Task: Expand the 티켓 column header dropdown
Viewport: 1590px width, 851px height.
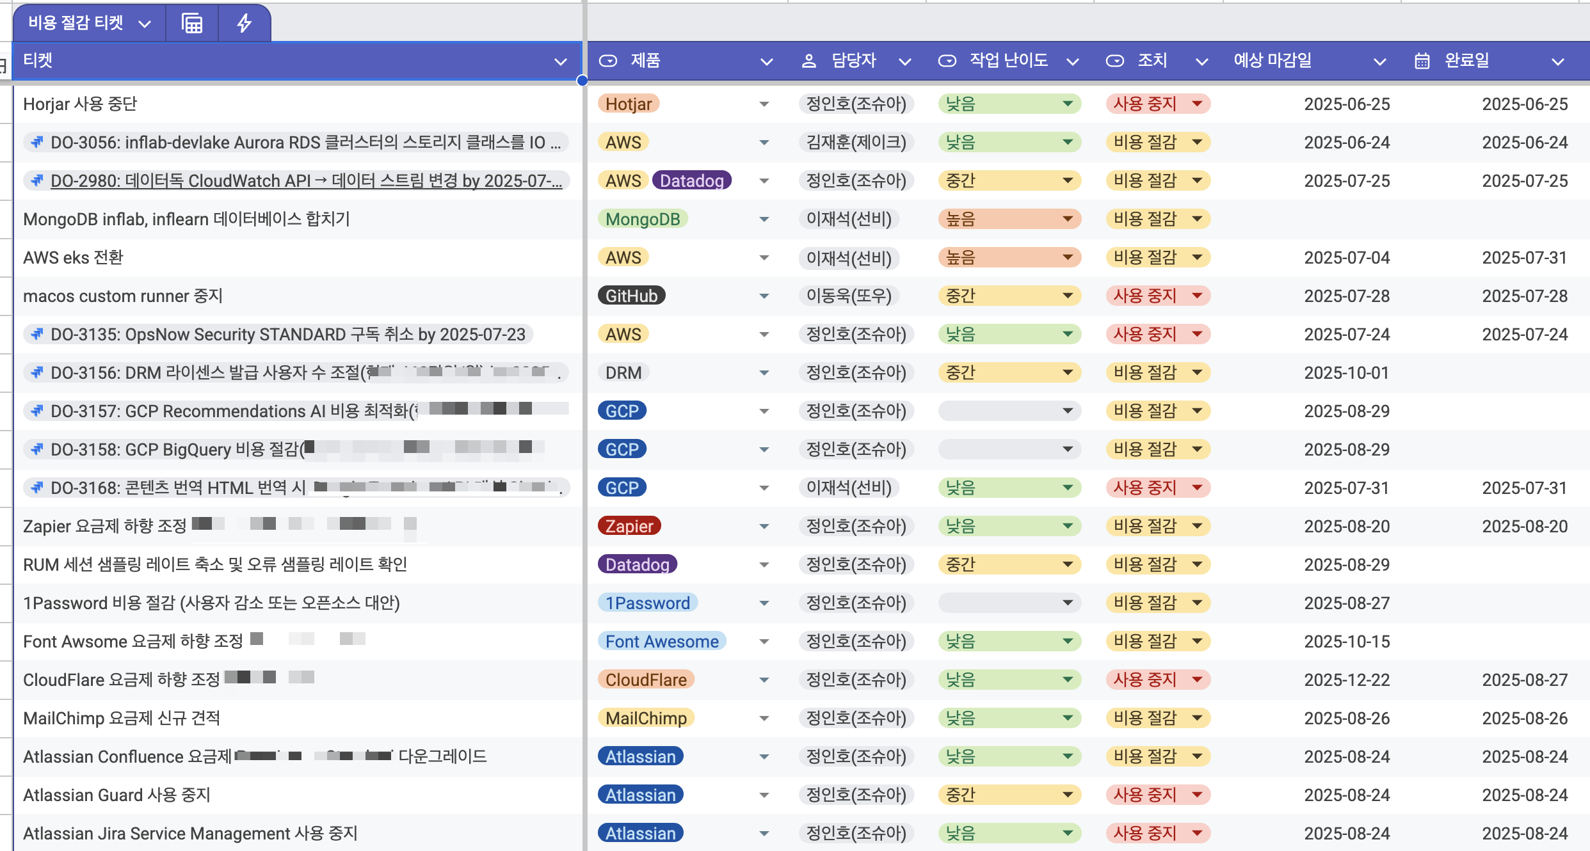Action: click(560, 61)
